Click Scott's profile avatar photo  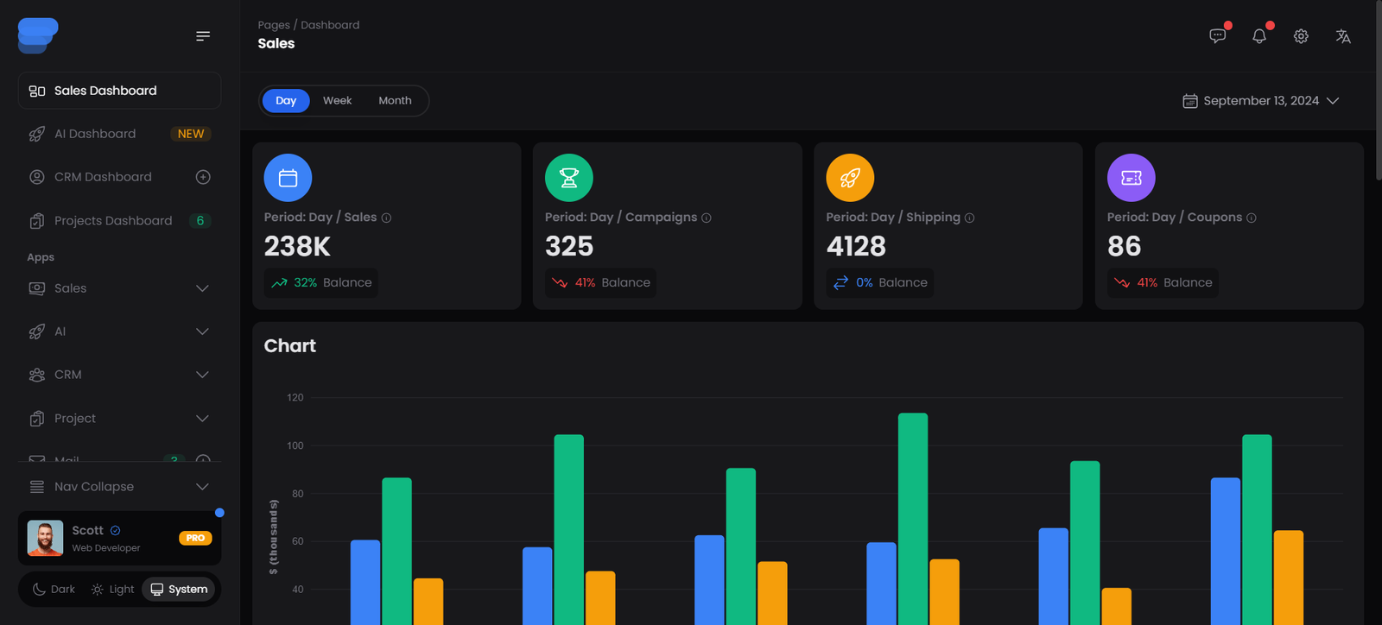[45, 538]
